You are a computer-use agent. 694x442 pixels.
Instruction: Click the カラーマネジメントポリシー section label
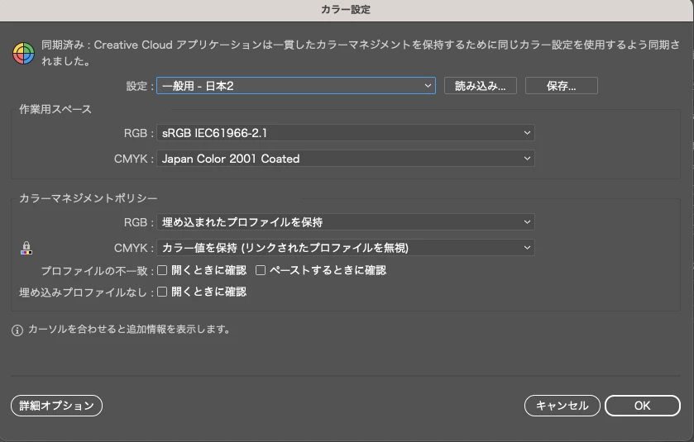coord(88,198)
